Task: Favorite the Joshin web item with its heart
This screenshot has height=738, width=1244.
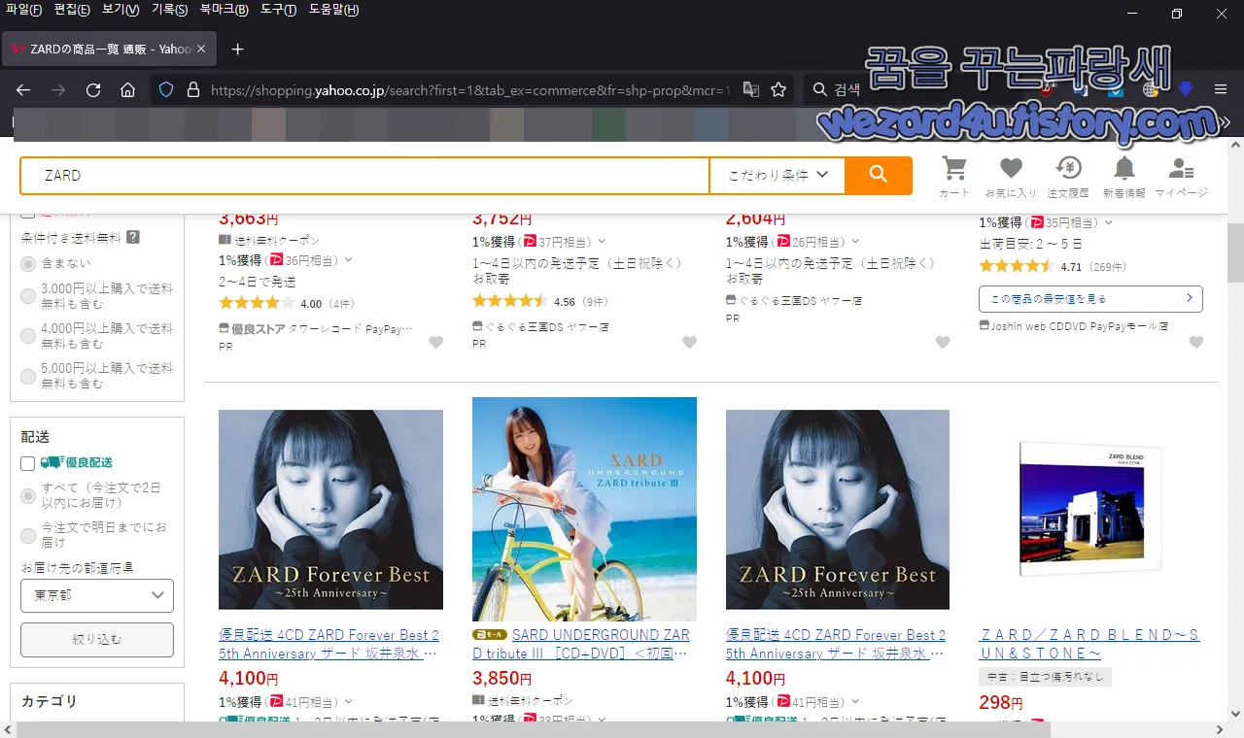Action: [1196, 342]
